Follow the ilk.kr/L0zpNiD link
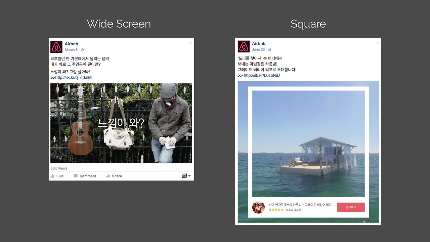Image resolution: width=430 pixels, height=242 pixels. click(x=262, y=76)
